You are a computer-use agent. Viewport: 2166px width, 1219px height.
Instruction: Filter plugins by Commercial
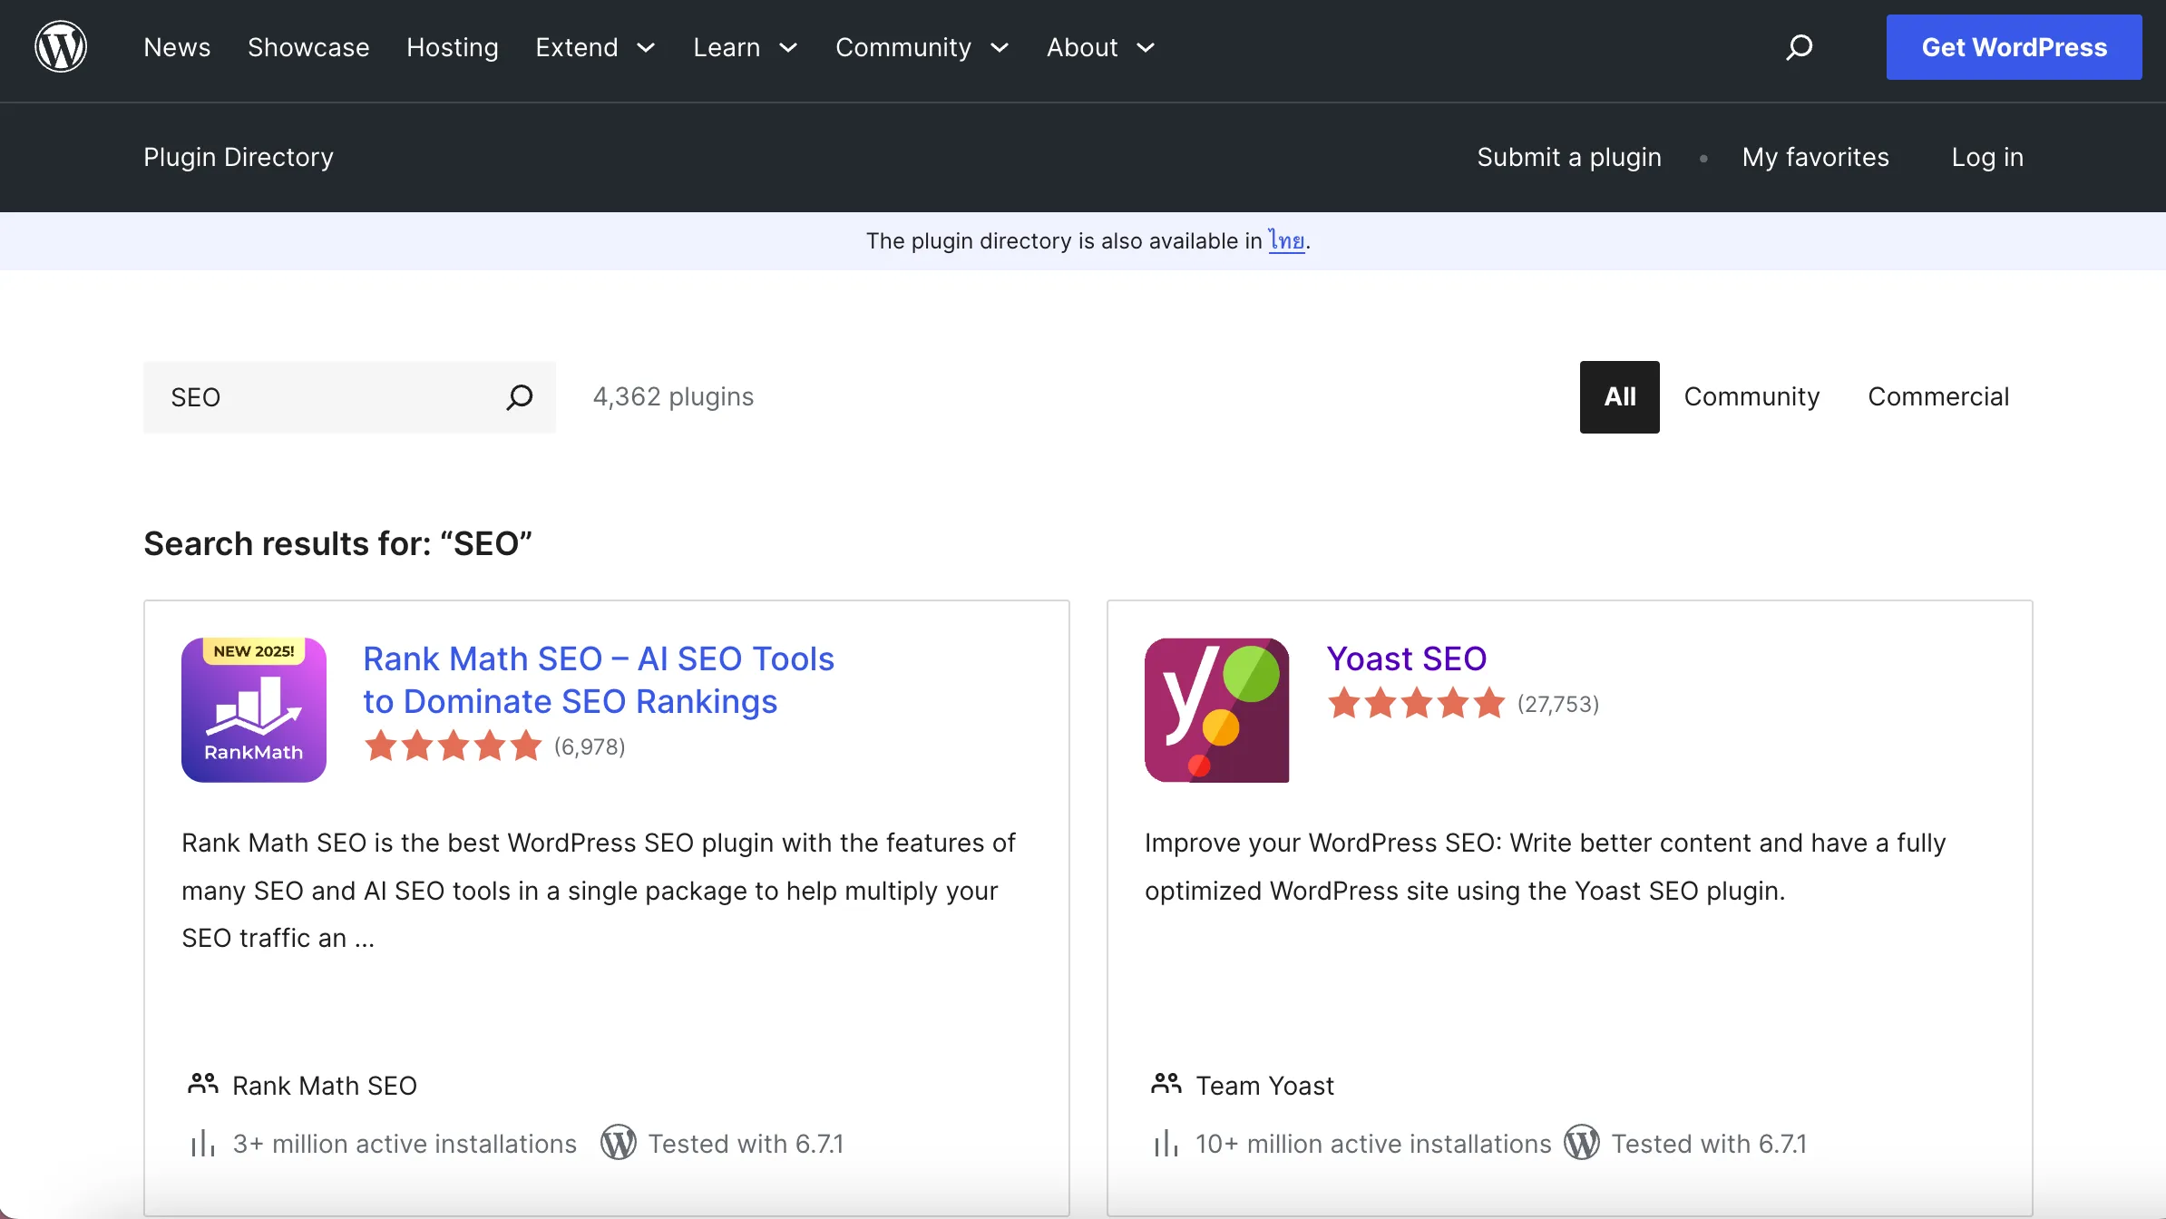pyautogui.click(x=1938, y=397)
